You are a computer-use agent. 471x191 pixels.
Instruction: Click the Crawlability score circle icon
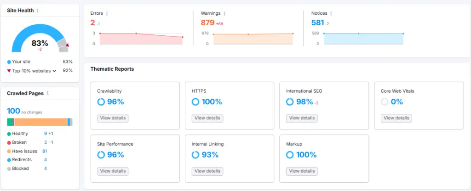tap(101, 102)
